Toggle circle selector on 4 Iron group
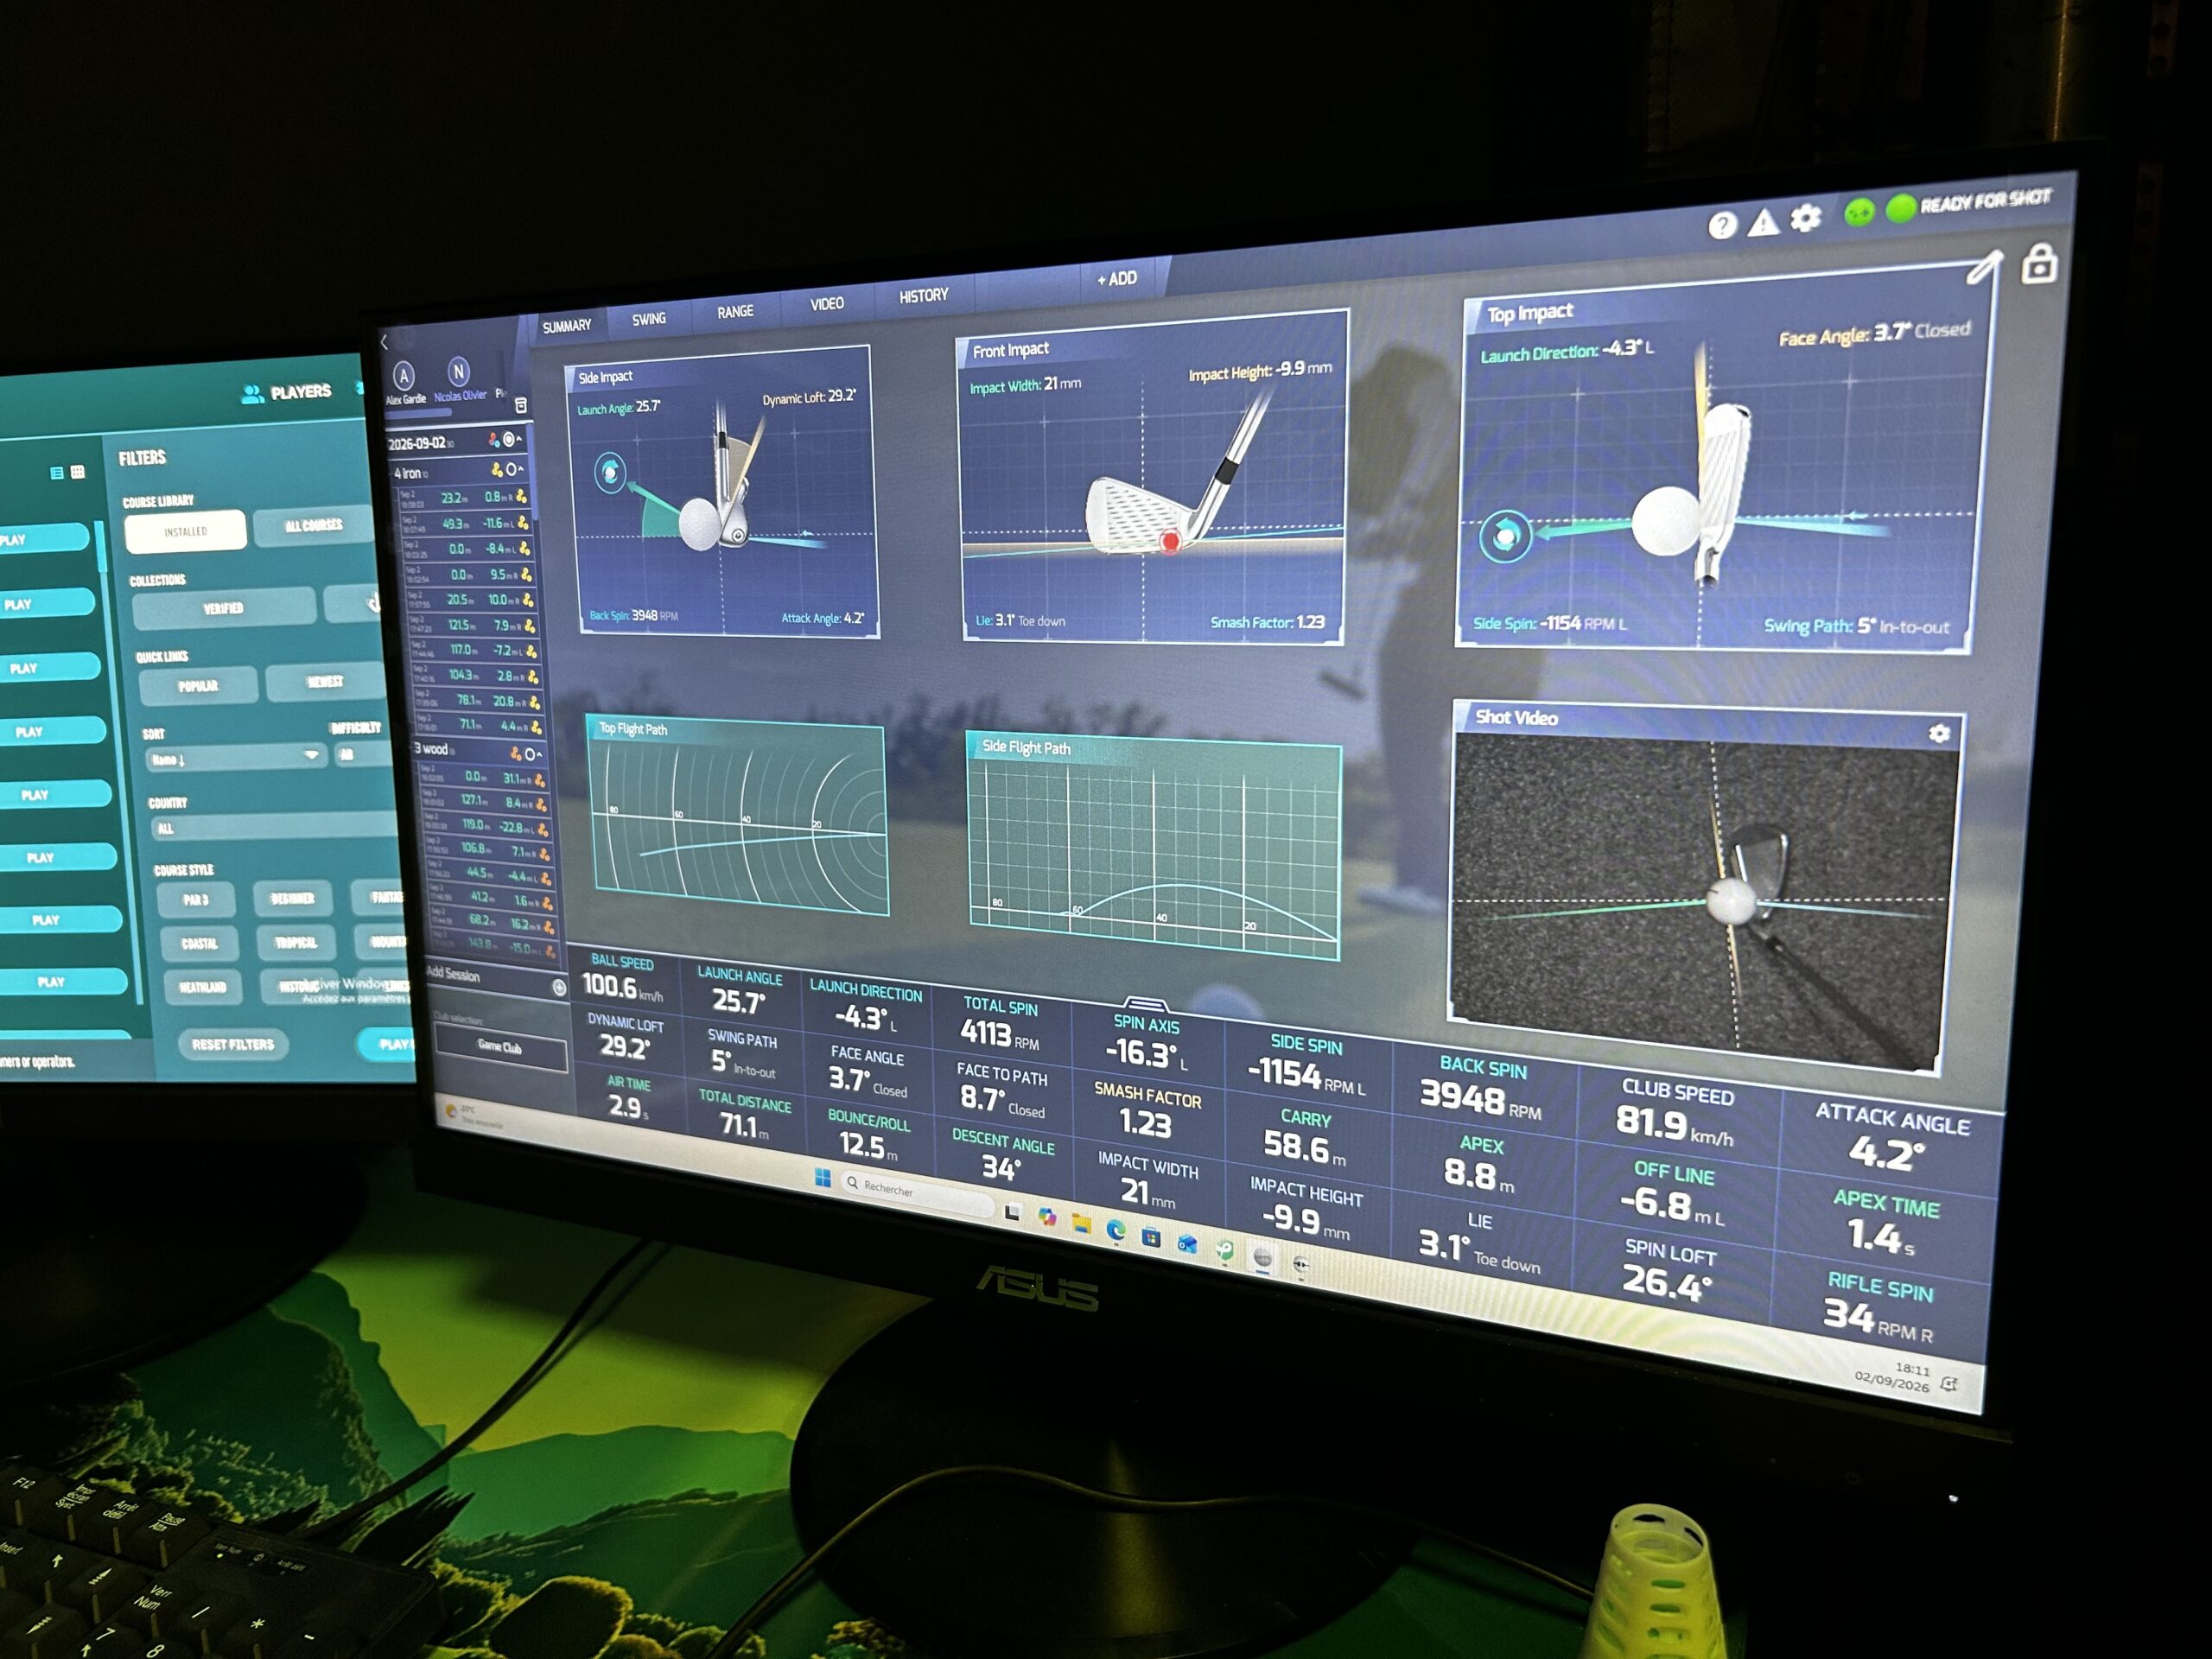The image size is (2212, 1659). (x=511, y=469)
